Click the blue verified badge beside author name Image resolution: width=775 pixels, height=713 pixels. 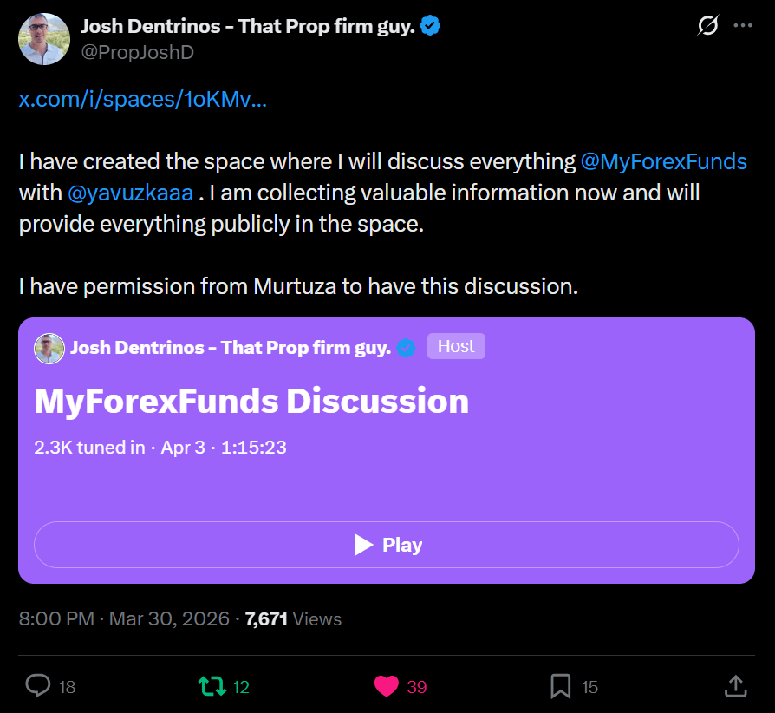[x=431, y=26]
